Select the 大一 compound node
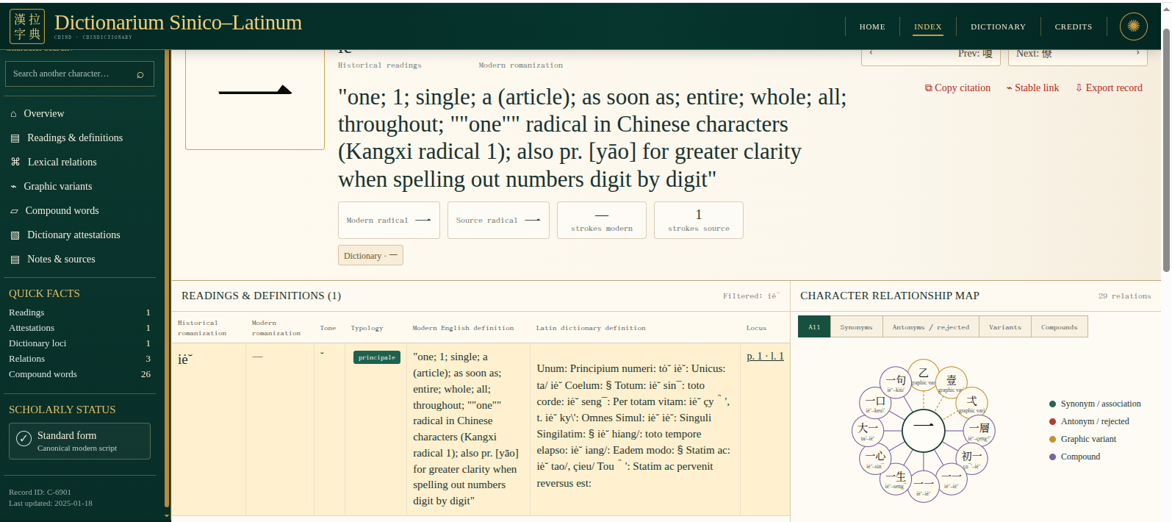 (x=868, y=430)
